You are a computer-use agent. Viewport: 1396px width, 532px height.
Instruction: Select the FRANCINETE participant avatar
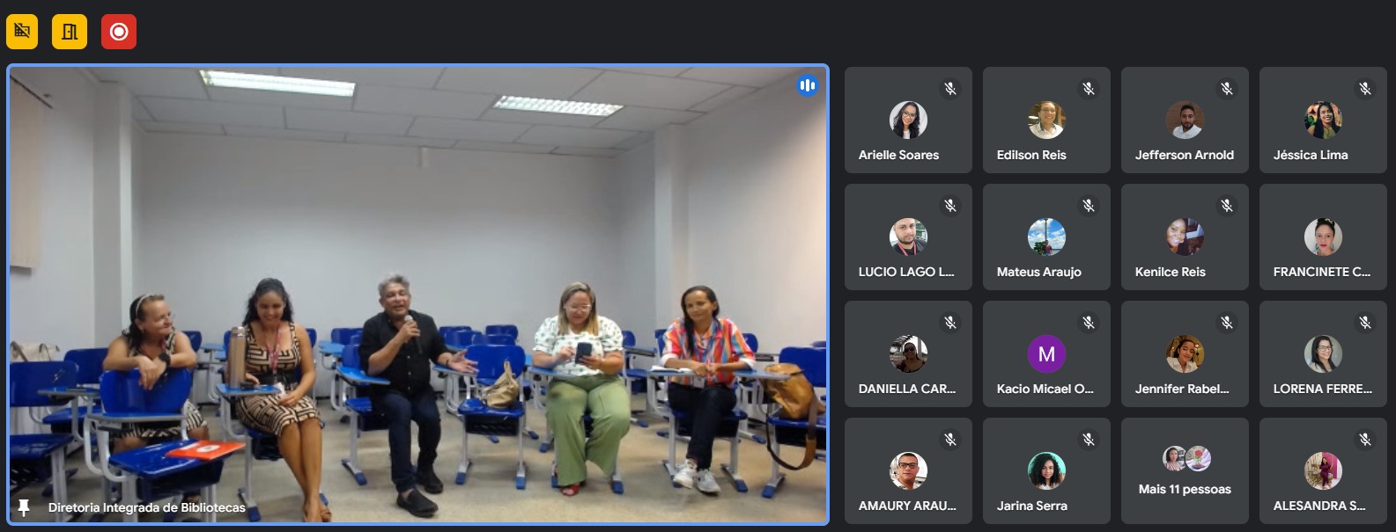1323,237
